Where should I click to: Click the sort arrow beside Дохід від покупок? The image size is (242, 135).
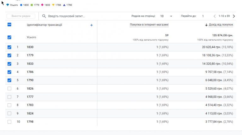206,25
